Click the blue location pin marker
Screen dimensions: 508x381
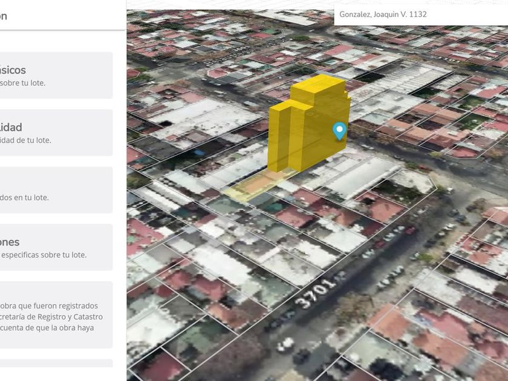tap(339, 131)
